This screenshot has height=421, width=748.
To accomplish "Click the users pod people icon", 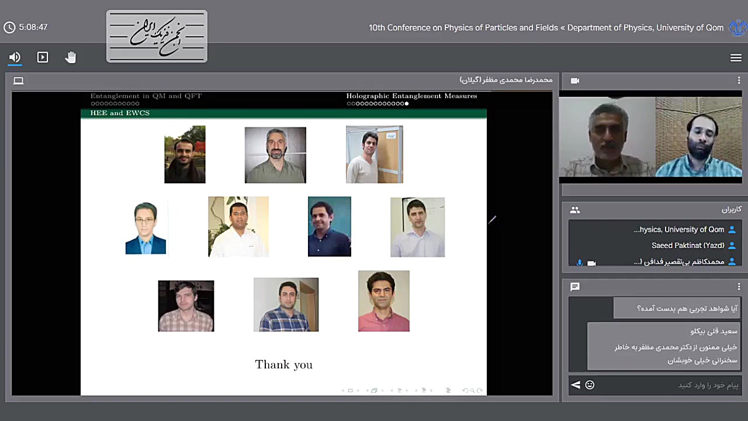I will [x=575, y=210].
